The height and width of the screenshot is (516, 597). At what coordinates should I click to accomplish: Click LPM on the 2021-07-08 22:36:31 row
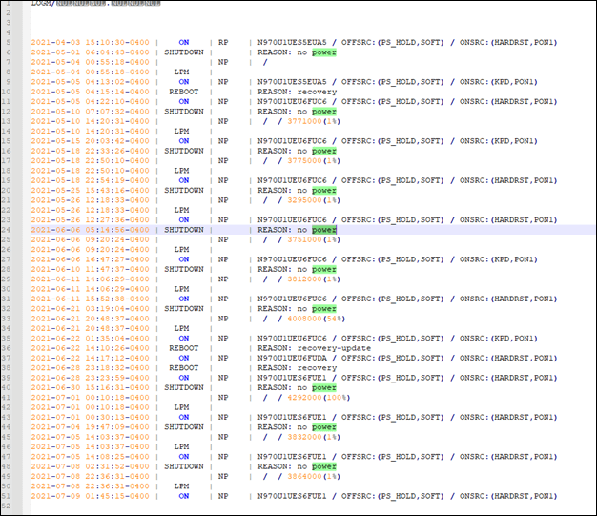pos(181,486)
